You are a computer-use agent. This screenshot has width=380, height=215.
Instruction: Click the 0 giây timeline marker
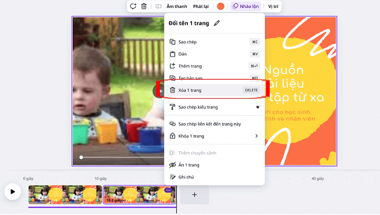pyautogui.click(x=28, y=179)
